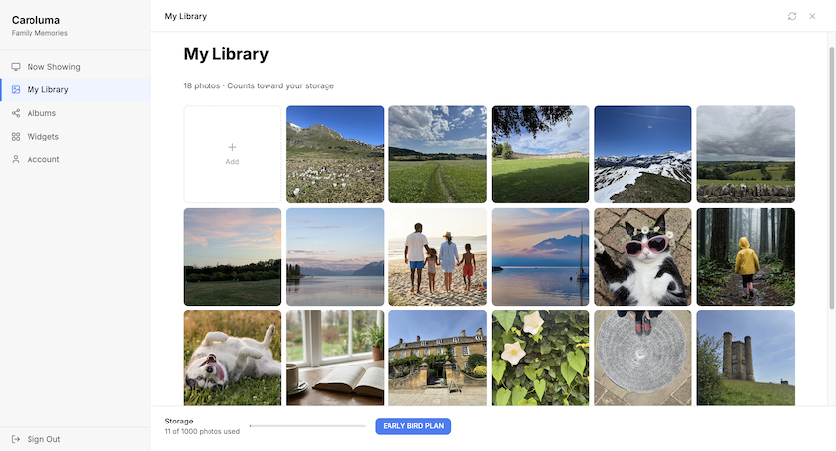The width and height of the screenshot is (836, 451).
Task: Click the storage usage progress bar
Action: tap(308, 426)
